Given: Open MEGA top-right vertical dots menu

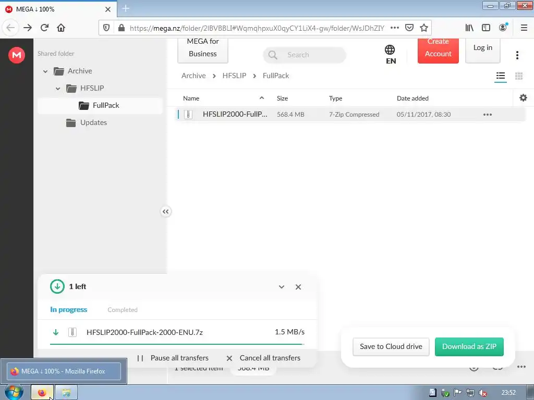Looking at the screenshot, I should click(x=517, y=55).
